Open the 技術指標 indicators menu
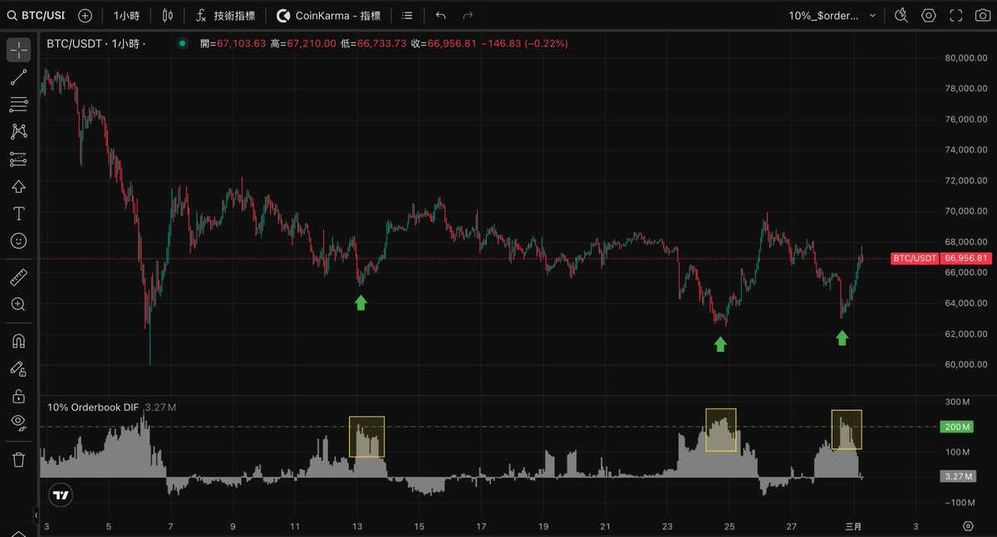997x537 pixels. coord(225,15)
